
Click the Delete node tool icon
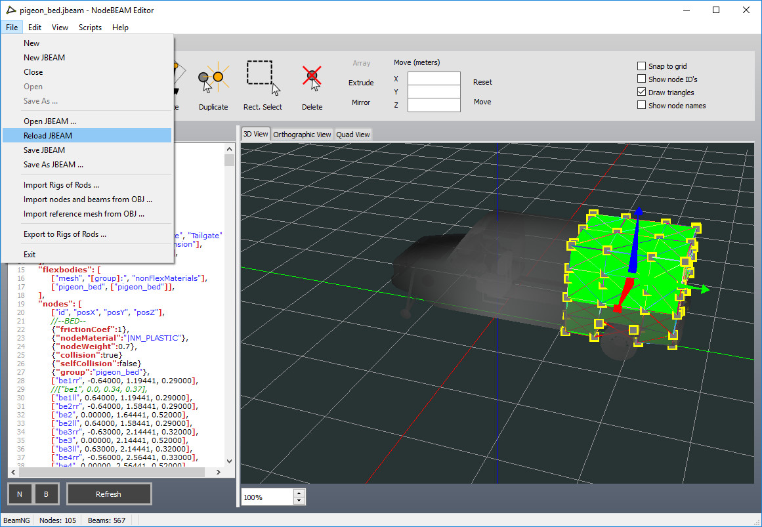tap(312, 78)
